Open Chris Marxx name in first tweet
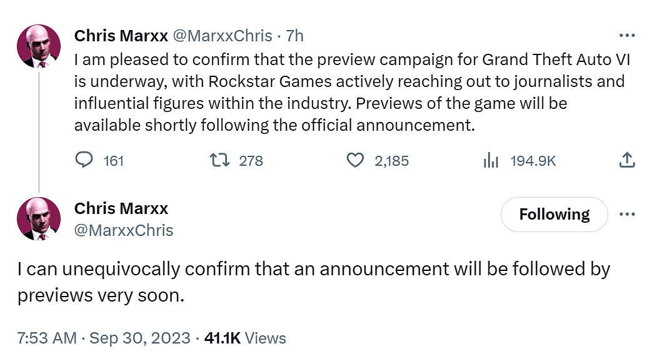 [121, 36]
